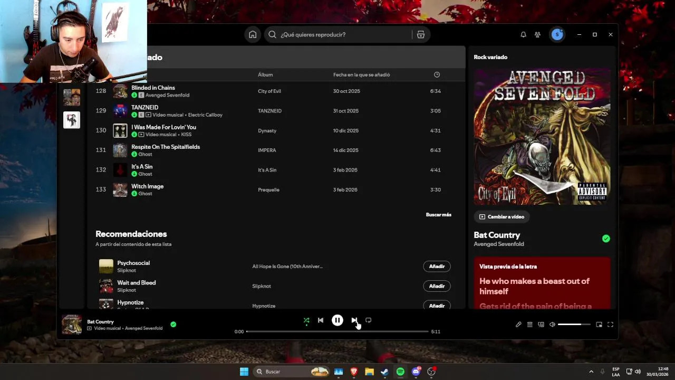Open Discord from the taskbar

tap(416, 372)
